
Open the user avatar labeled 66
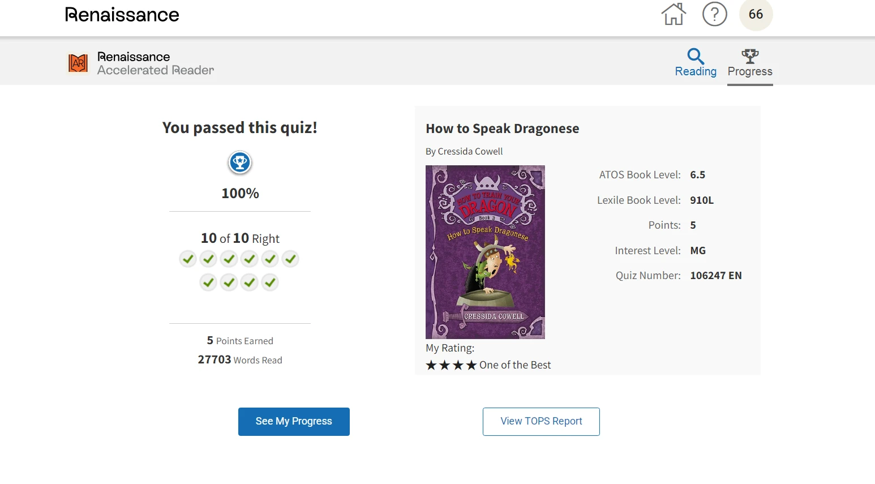coord(756,14)
